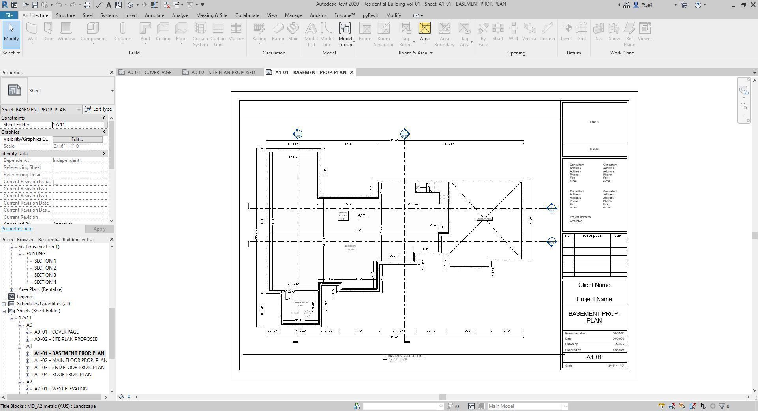758x411 pixels.
Task: Click the Curtain System tool
Action: pyautogui.click(x=200, y=34)
